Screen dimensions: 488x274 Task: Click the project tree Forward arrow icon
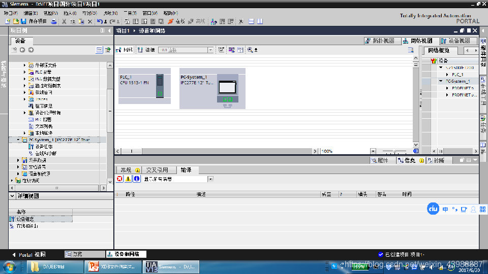[31, 50]
